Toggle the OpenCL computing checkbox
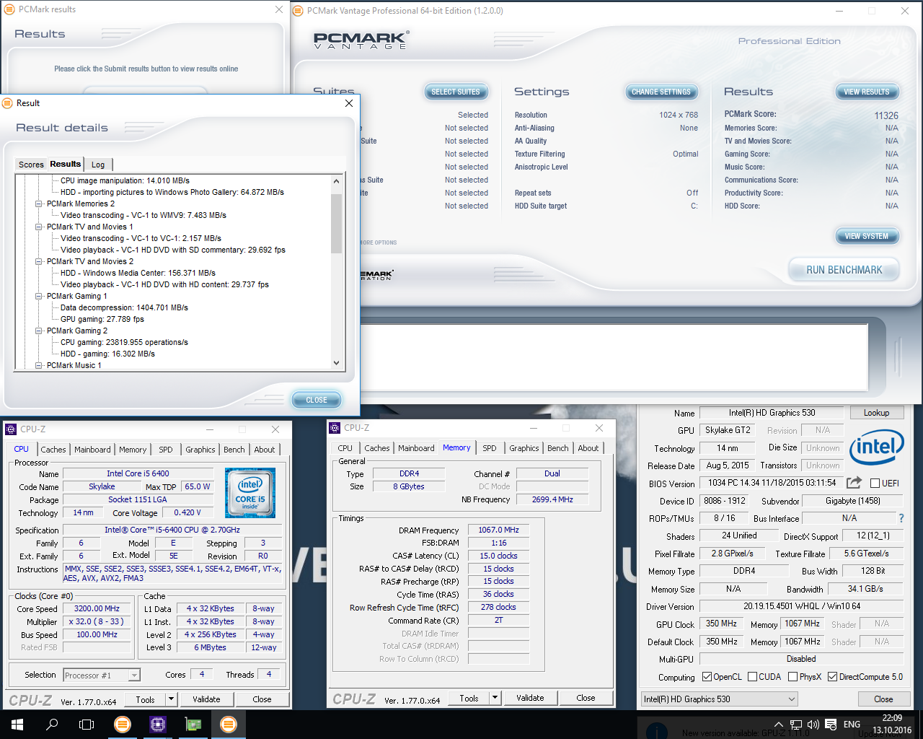 [707, 677]
